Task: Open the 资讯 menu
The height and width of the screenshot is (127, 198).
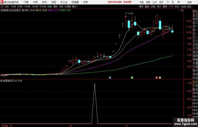Action: [x=44, y=2]
